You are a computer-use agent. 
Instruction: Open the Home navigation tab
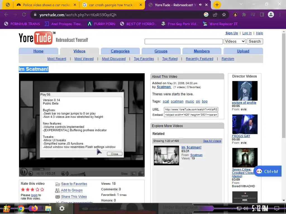[x=38, y=51]
